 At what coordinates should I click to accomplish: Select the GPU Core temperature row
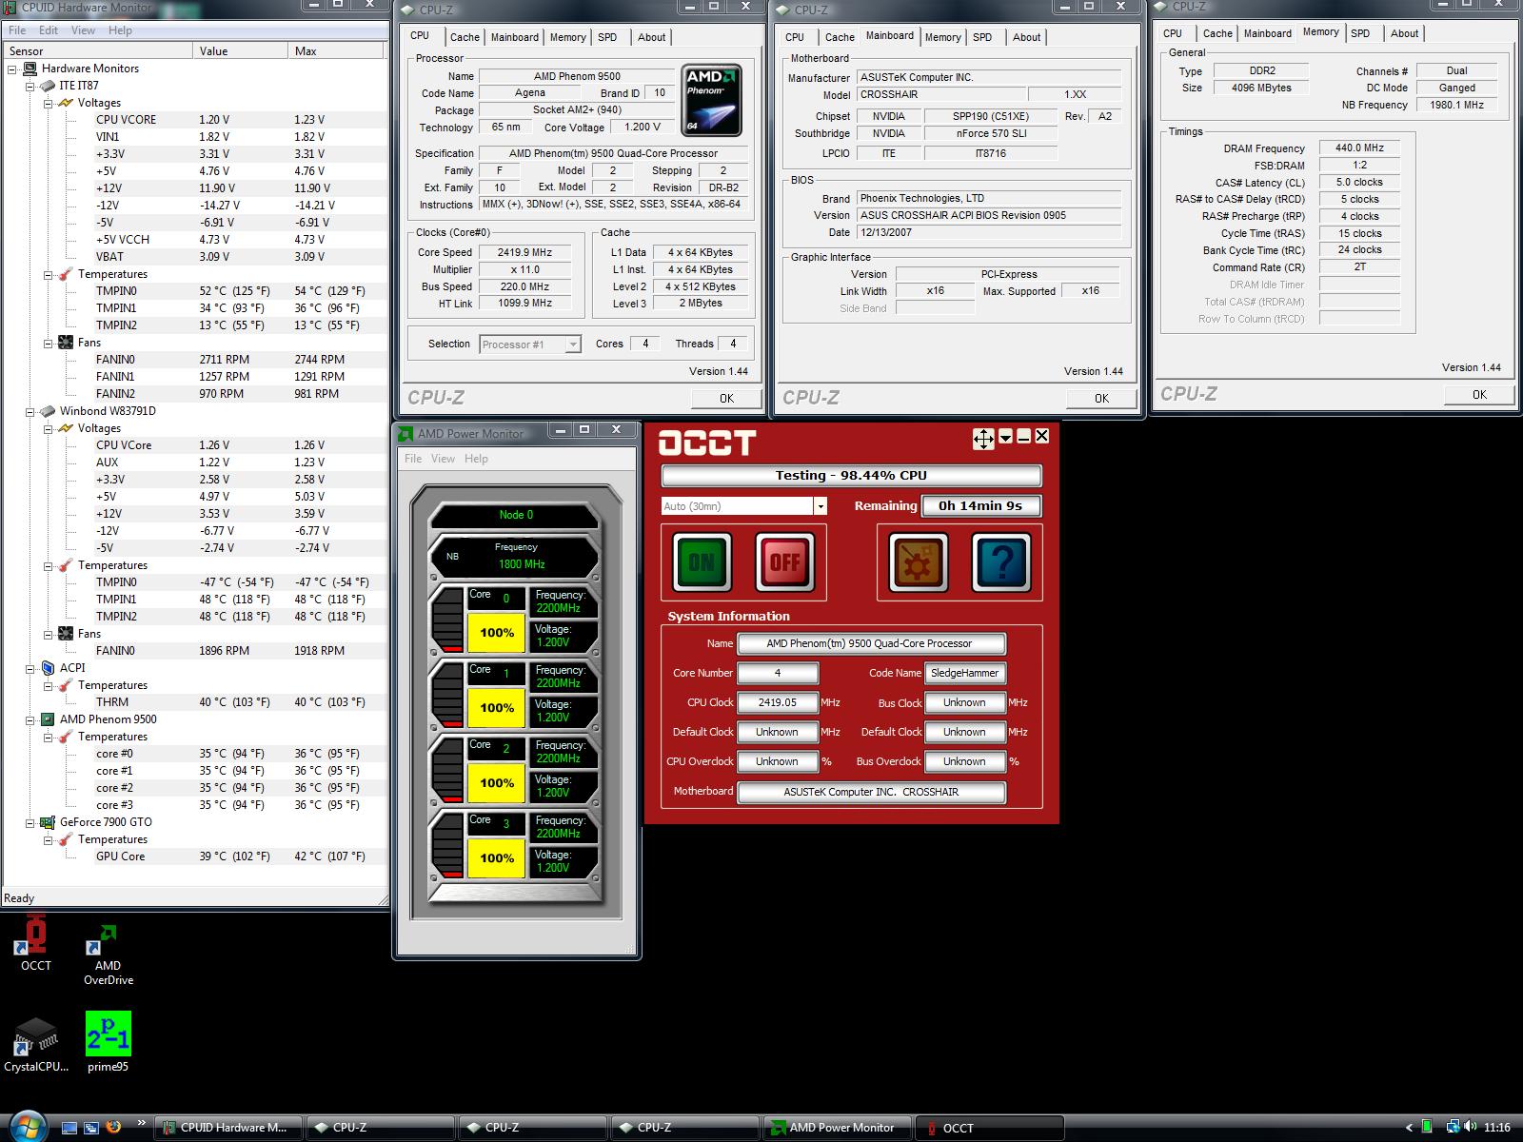click(195, 856)
